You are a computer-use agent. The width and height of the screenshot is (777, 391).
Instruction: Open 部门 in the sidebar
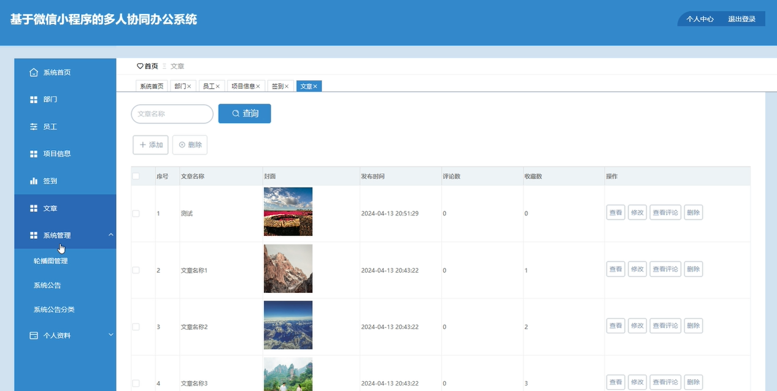point(65,99)
